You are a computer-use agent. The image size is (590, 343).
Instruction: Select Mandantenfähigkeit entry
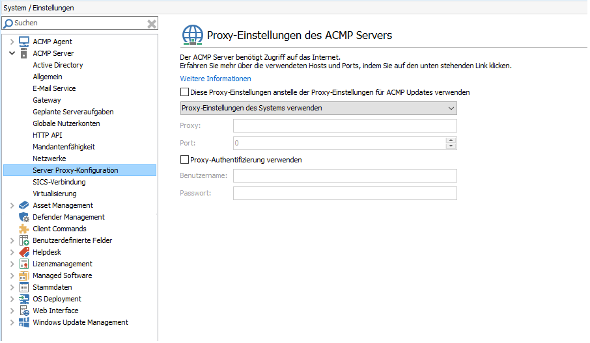(x=64, y=147)
